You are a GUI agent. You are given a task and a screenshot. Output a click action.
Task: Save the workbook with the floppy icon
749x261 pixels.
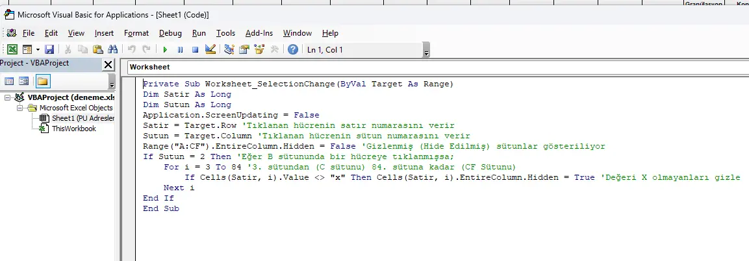click(x=49, y=49)
